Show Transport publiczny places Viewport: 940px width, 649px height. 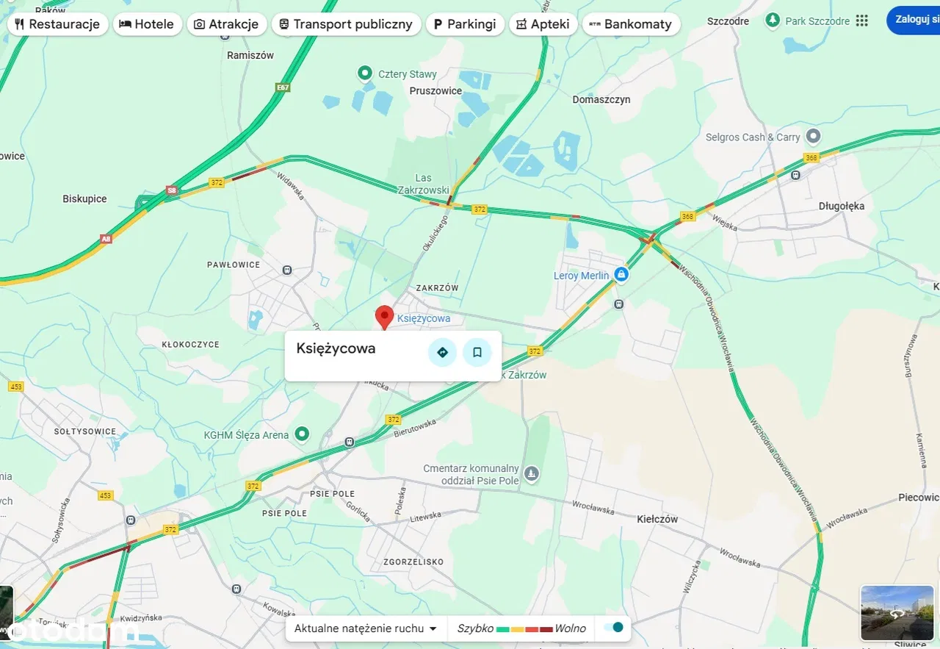346,24
